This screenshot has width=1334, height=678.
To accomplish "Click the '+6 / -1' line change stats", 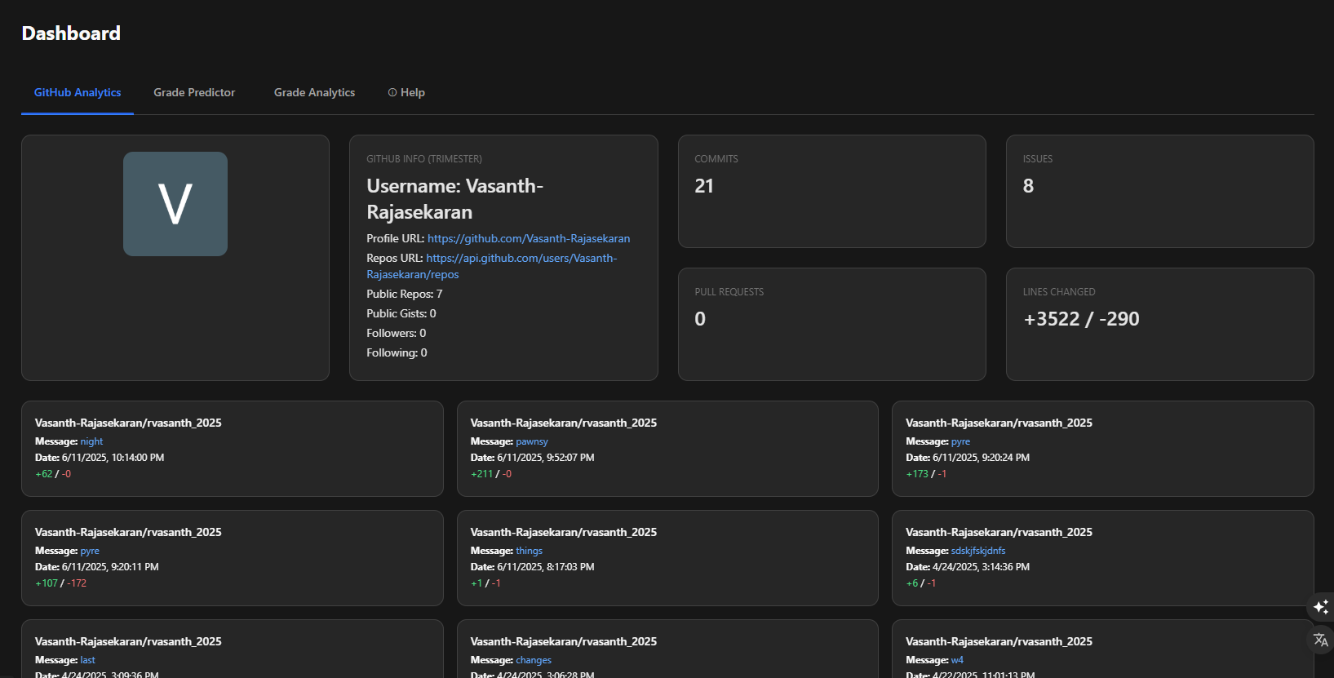I will click(921, 583).
